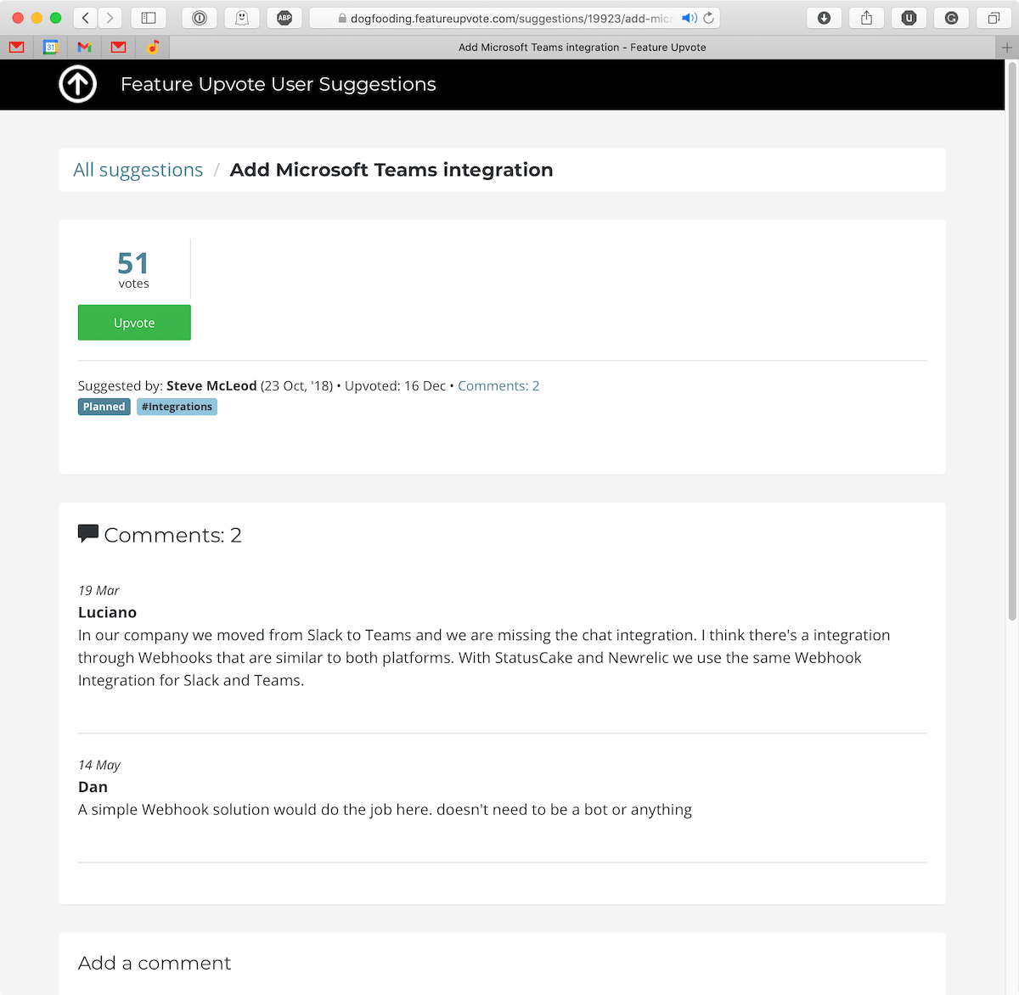Open the Adblock Plus ABP icon
The image size is (1019, 995).
(284, 18)
